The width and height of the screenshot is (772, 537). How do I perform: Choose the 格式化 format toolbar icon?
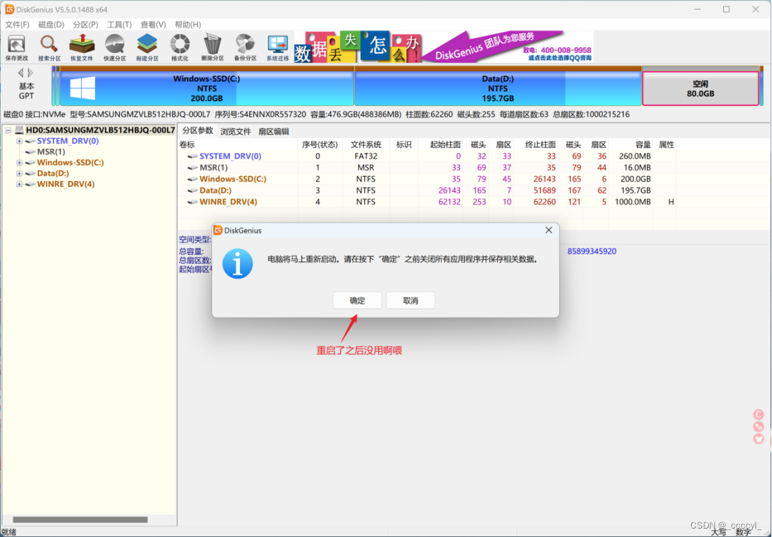[x=179, y=47]
